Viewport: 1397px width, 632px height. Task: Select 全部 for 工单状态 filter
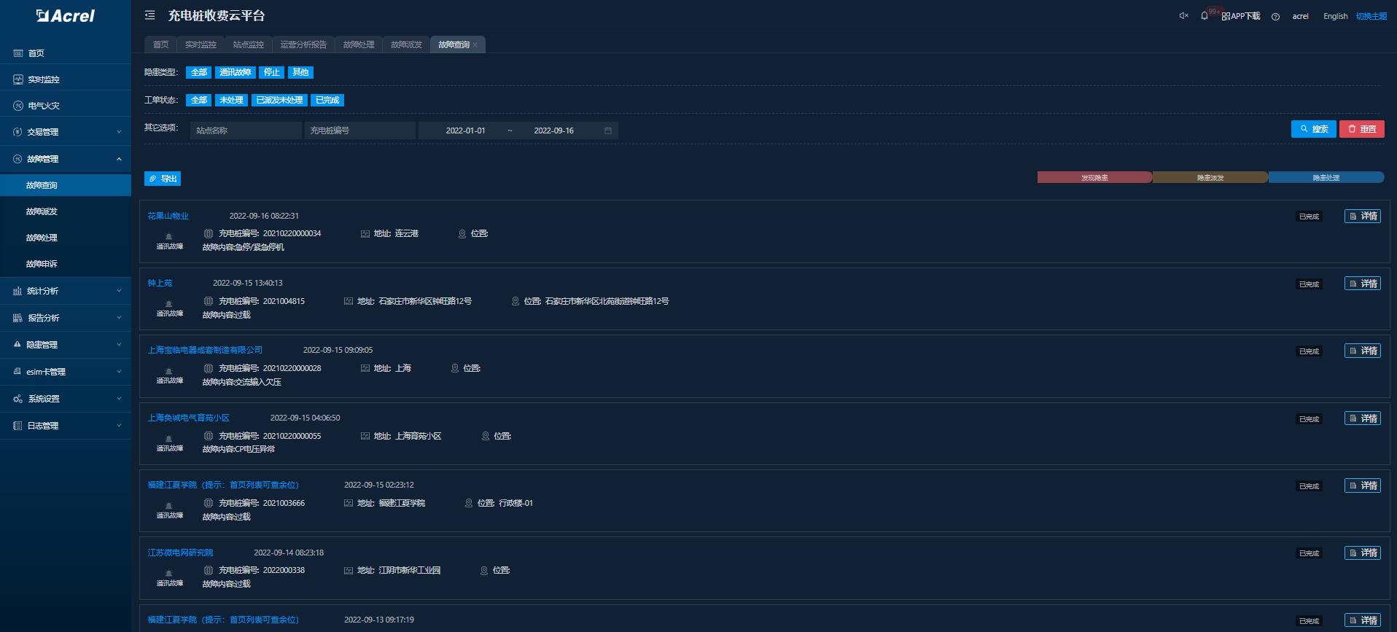click(x=198, y=100)
